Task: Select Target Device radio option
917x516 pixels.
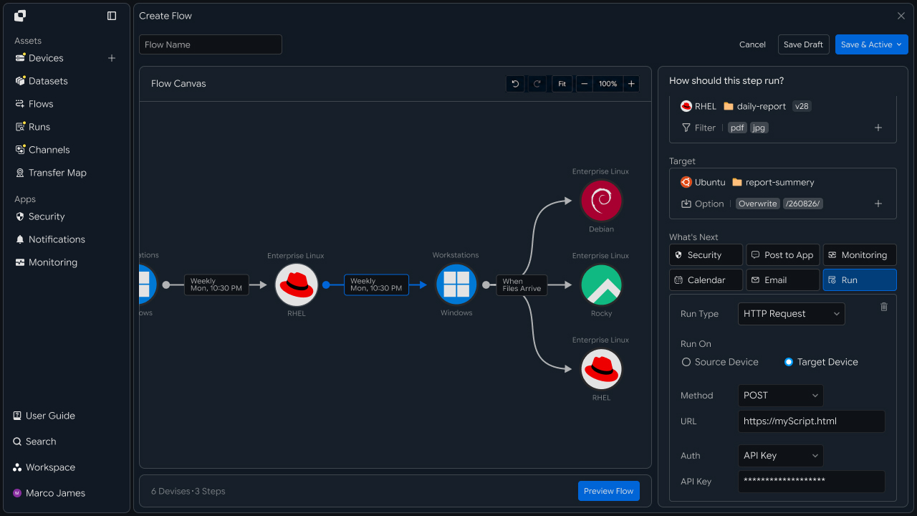Action: coord(821,362)
